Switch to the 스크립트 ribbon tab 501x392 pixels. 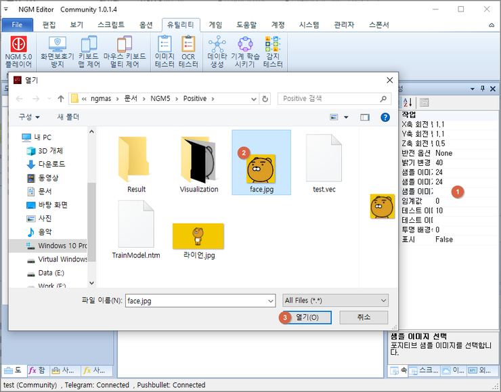[111, 25]
